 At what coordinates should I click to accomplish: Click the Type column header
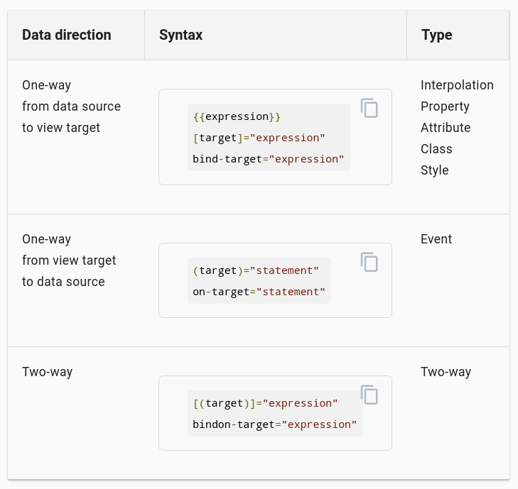[436, 35]
